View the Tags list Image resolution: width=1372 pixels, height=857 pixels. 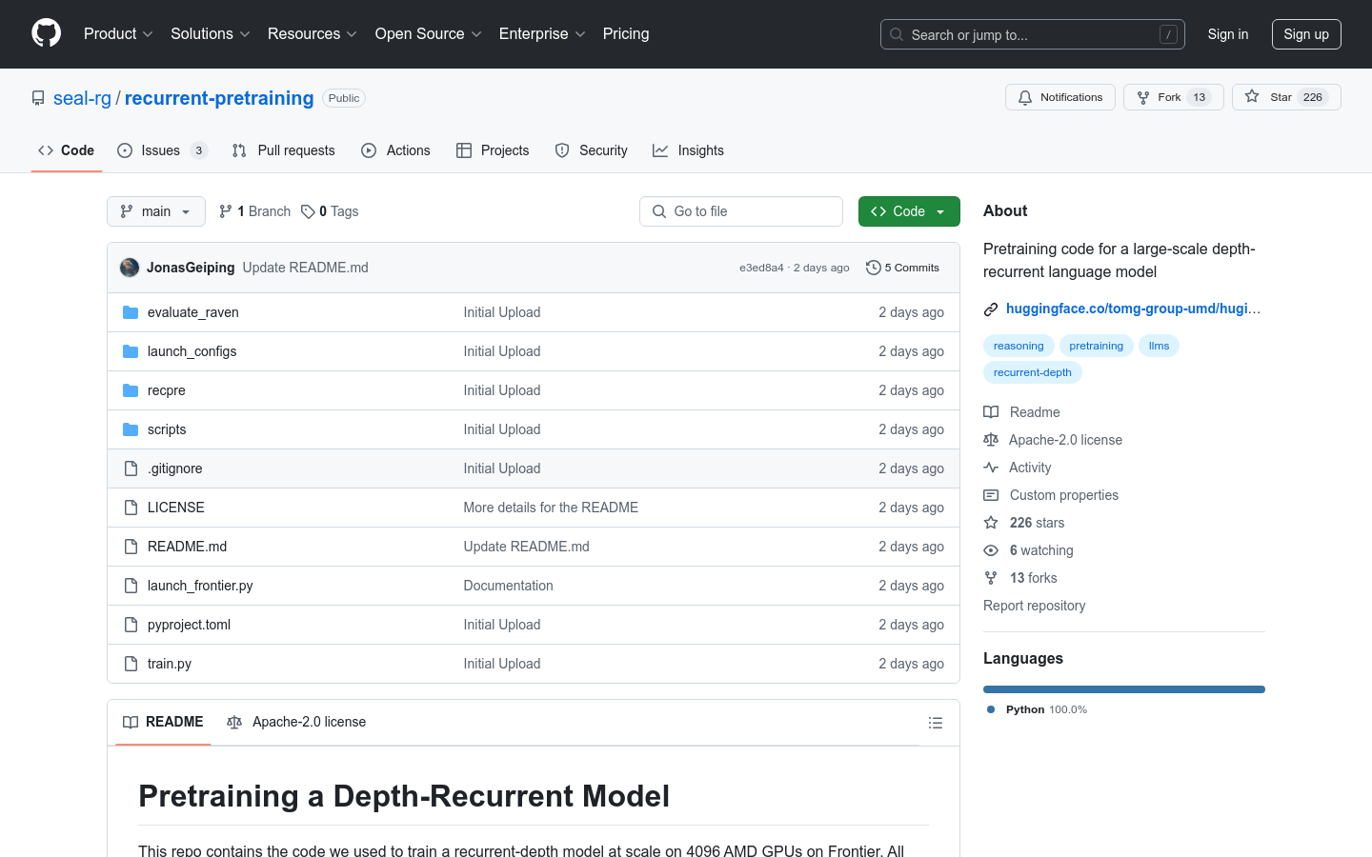point(330,211)
